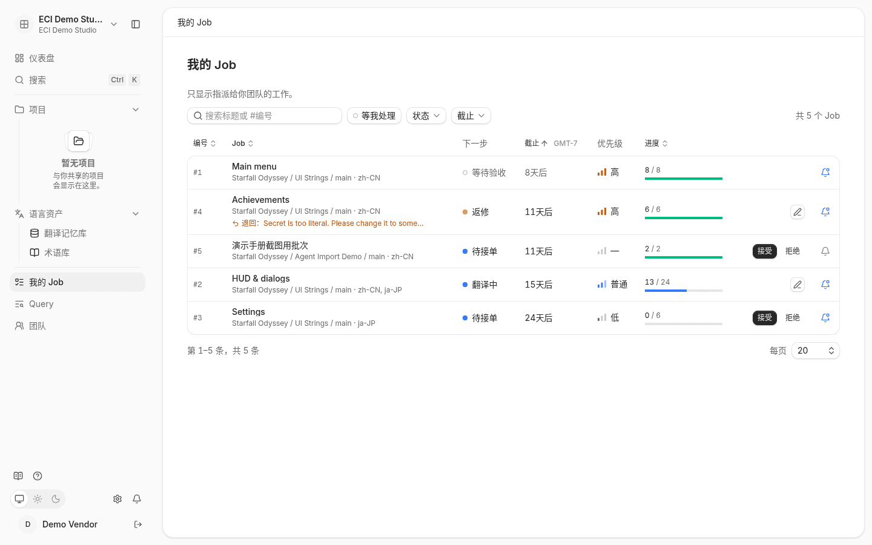Open the 截止 filter dropdown
The width and height of the screenshot is (872, 545).
(471, 116)
